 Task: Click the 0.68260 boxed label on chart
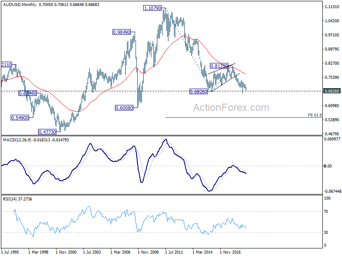[x=198, y=92]
